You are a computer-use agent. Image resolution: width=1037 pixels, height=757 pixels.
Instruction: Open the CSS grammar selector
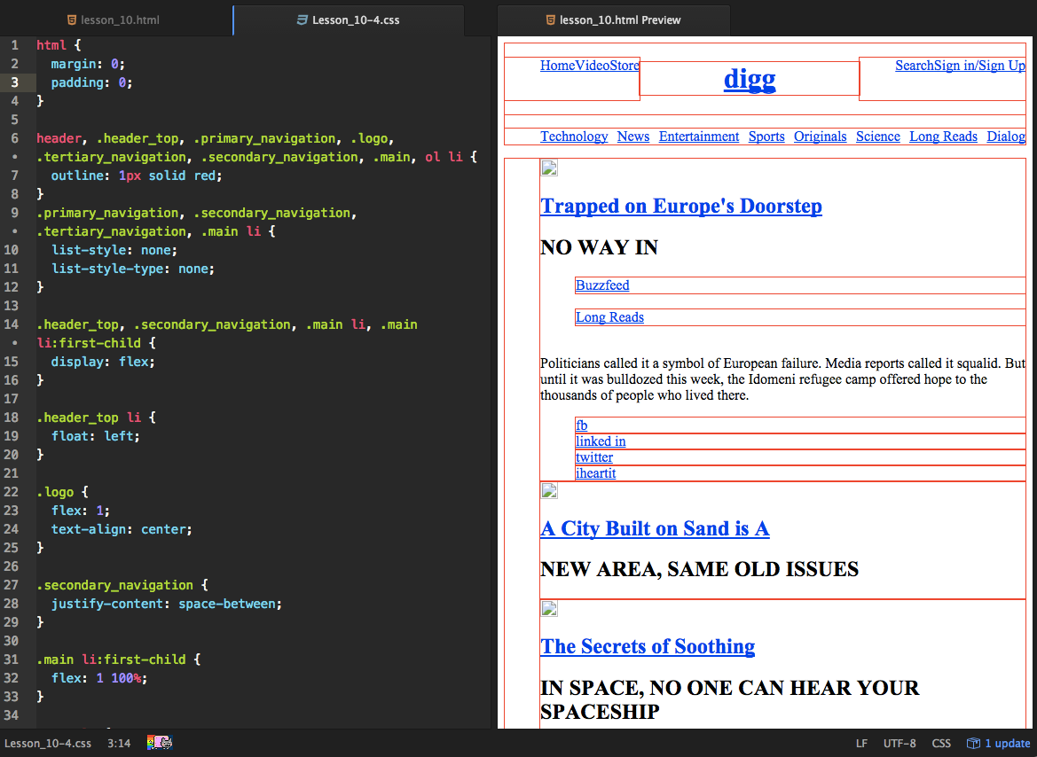coord(941,743)
